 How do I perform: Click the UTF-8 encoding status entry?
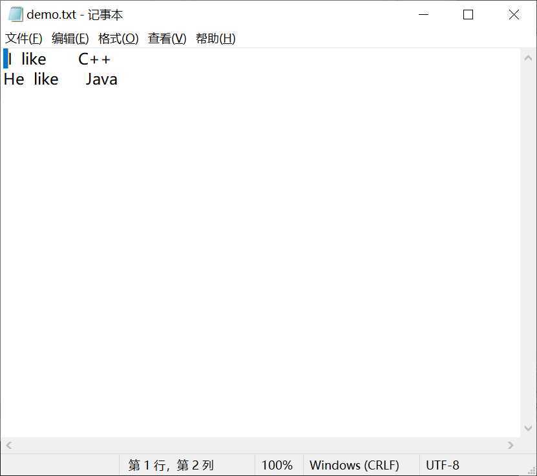[443, 465]
